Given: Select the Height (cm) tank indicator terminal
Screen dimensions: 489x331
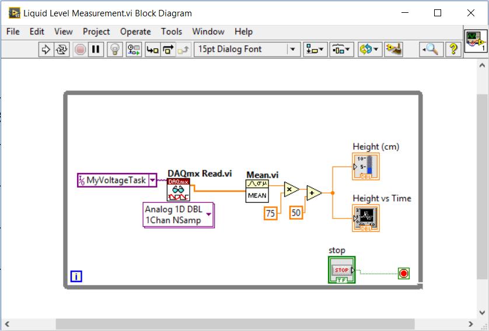Looking at the screenshot, I should pos(366,167).
